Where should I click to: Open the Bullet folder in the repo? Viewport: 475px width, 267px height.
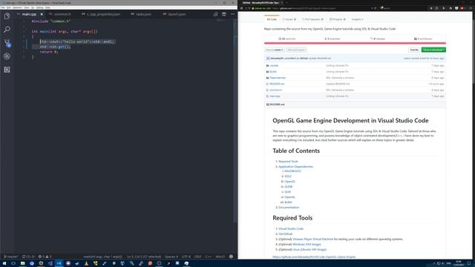point(273,72)
